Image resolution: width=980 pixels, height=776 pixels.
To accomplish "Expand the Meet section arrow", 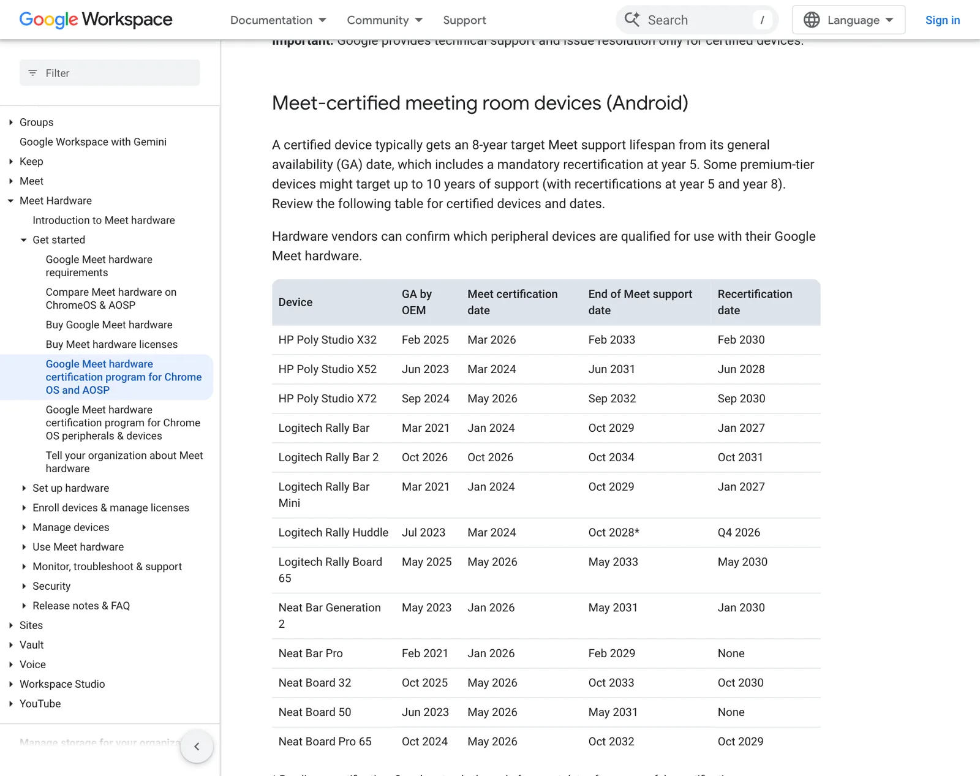I will [x=11, y=181].
